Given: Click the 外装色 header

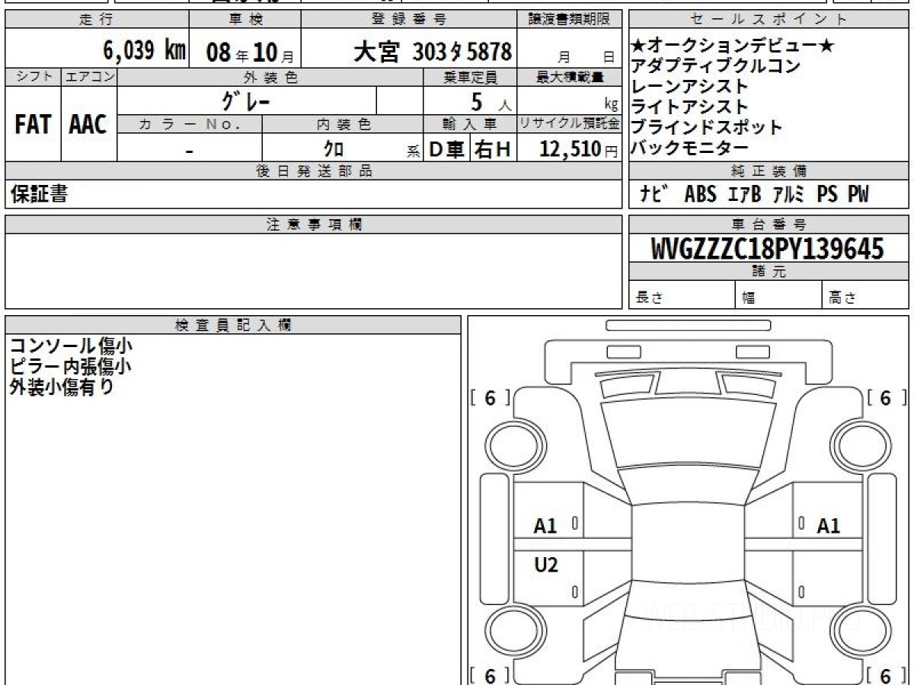Looking at the screenshot, I should (270, 77).
